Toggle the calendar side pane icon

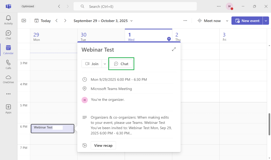click(x=24, y=21)
